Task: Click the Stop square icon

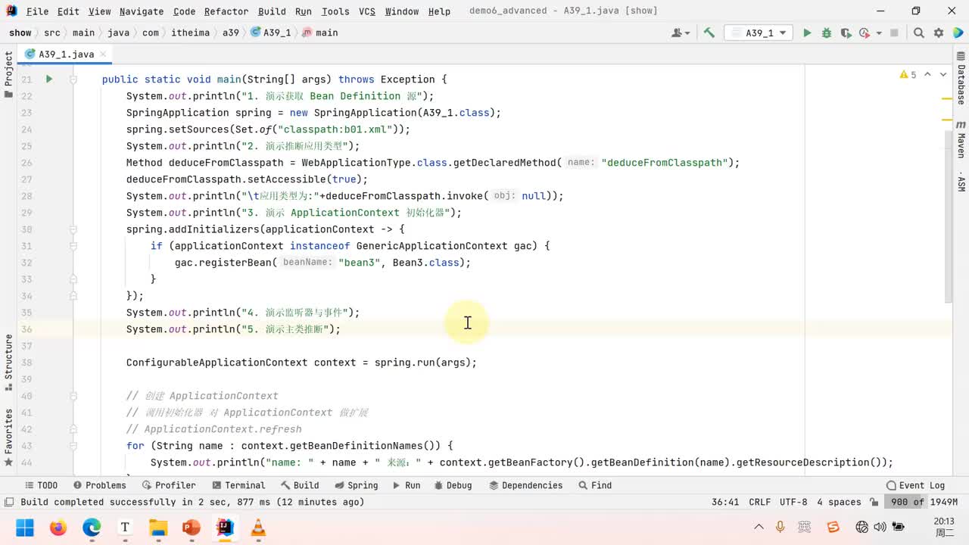Action: pyautogui.click(x=894, y=33)
